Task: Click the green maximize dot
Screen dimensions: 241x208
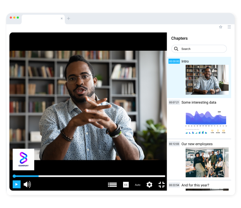Action: [x=18, y=17]
